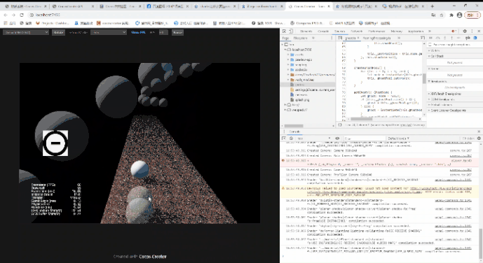The width and height of the screenshot is (483, 263).
Task: Collapse the localhost:7456 tree node
Action: (285, 50)
